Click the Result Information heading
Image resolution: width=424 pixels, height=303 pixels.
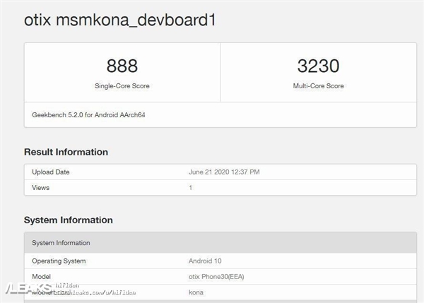click(x=66, y=152)
